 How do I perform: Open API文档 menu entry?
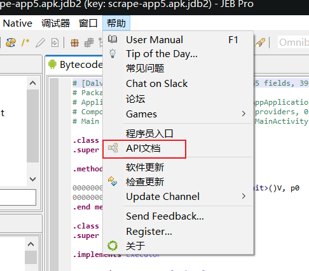coord(178,149)
